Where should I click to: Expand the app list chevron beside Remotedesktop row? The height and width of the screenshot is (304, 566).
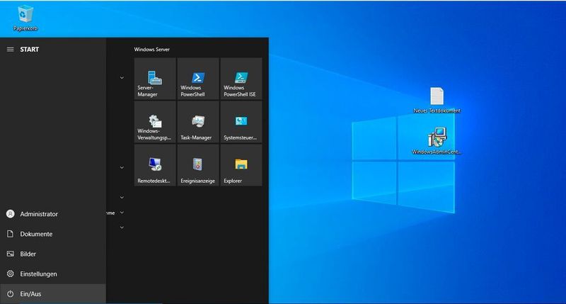[x=122, y=168]
